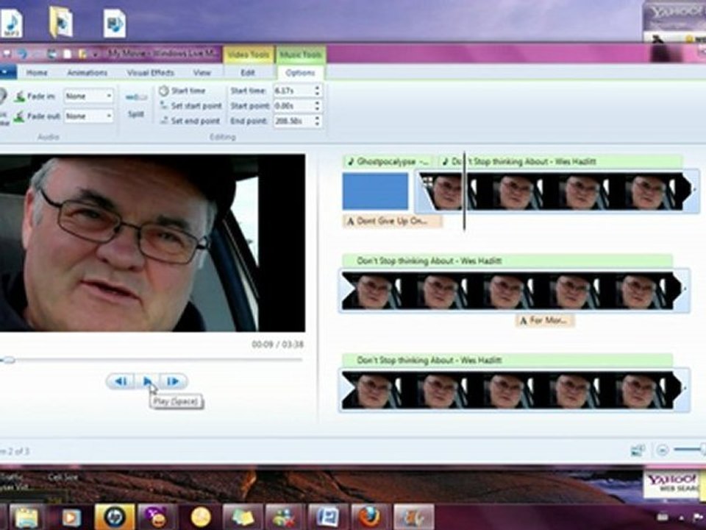Select the third-row Don't Stop thinking About track
The width and height of the screenshot is (706, 530).
point(507,360)
